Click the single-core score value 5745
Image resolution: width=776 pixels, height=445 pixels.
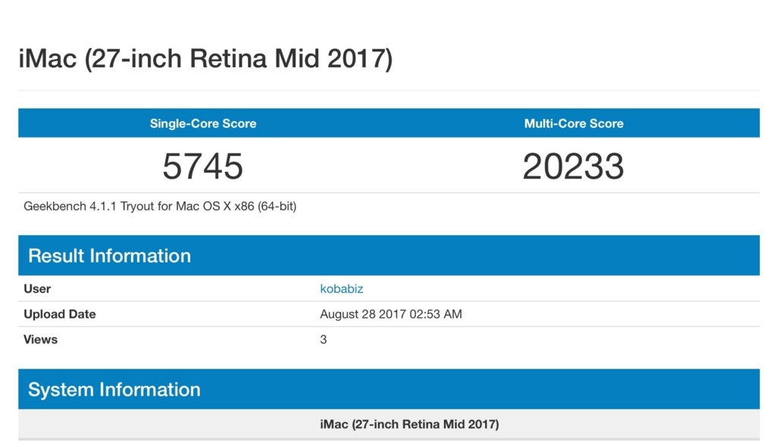point(203,166)
